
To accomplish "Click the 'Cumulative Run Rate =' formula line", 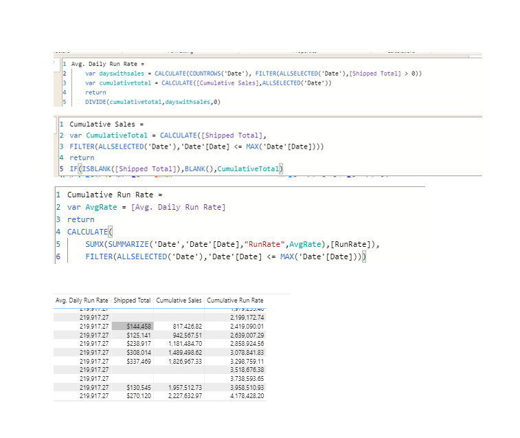I will coord(115,195).
